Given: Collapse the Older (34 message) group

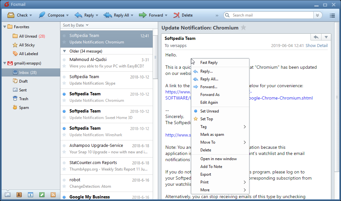Looking at the screenshot, I should click(x=64, y=51).
